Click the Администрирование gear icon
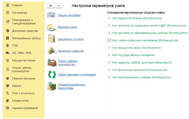The height and width of the screenshot is (119, 189). (8, 108)
